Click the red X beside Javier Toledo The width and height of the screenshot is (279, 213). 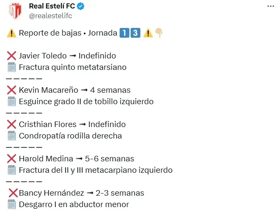pyautogui.click(x=12, y=55)
